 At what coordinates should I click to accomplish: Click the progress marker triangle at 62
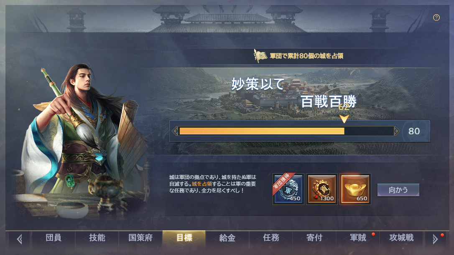[344, 119]
